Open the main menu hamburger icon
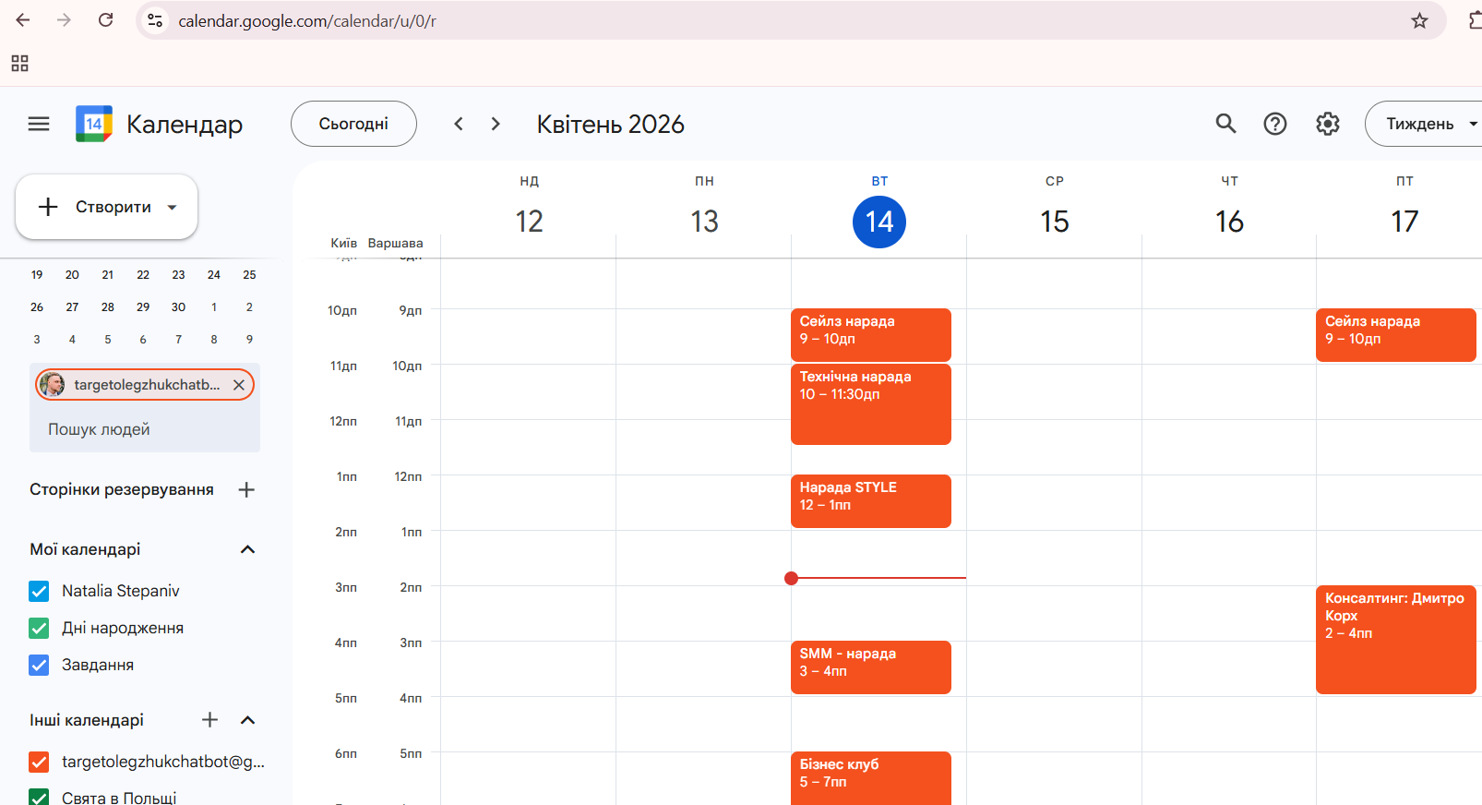 pyautogui.click(x=39, y=124)
